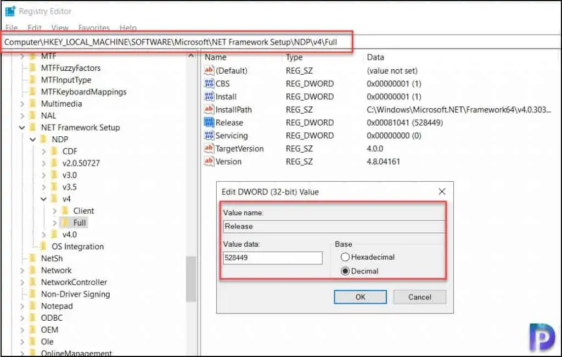Click the InstallPath string value icon
562x357 pixels.
[209, 109]
